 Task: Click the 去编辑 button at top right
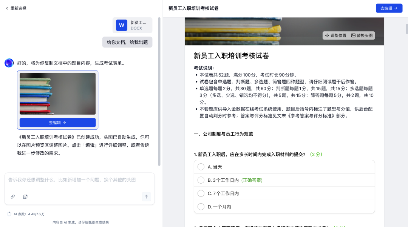tap(389, 8)
